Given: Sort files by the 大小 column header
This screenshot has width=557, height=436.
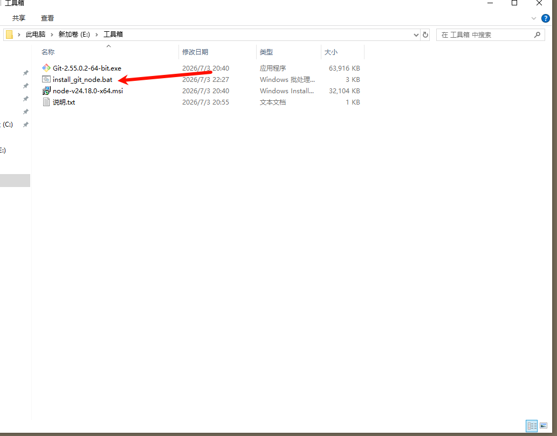Looking at the screenshot, I should (x=331, y=52).
